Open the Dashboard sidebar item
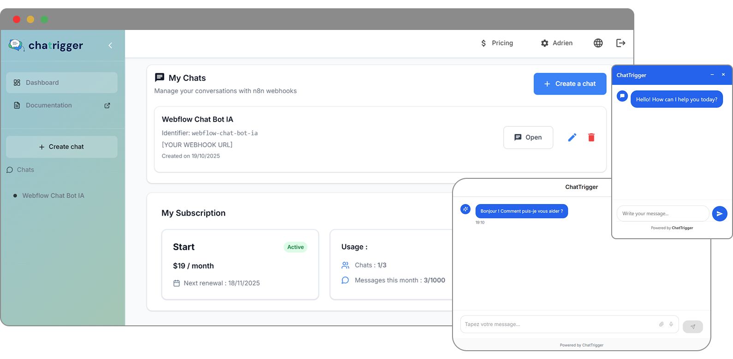The height and width of the screenshot is (359, 733). point(61,82)
